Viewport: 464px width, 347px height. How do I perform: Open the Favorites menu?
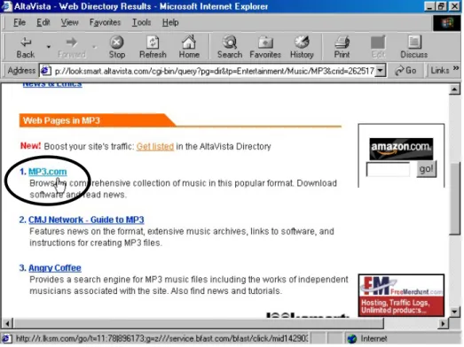coord(105,22)
